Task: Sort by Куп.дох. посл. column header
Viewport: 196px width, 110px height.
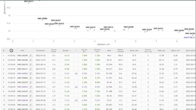Action: [97, 50]
